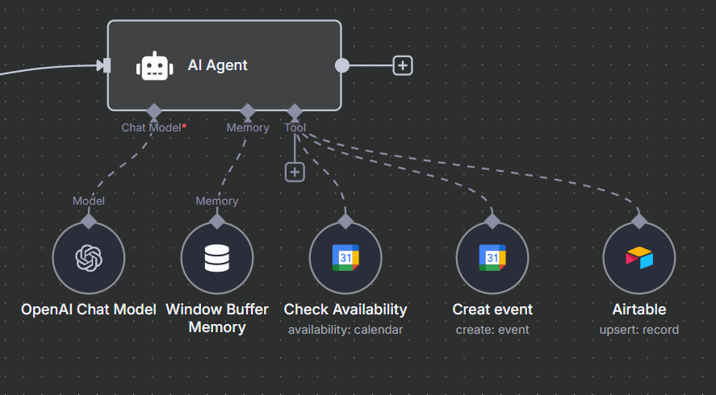
Task: Open the OpenAI Chat Model node
Action: click(89, 258)
